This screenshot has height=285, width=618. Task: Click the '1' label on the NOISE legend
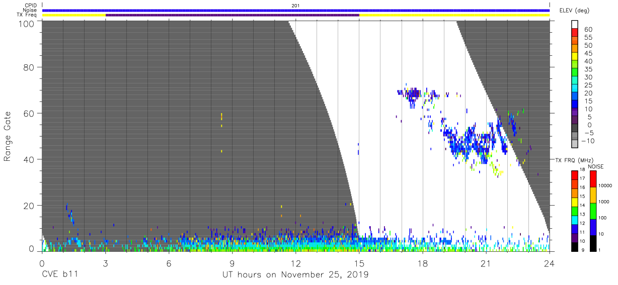click(599, 250)
